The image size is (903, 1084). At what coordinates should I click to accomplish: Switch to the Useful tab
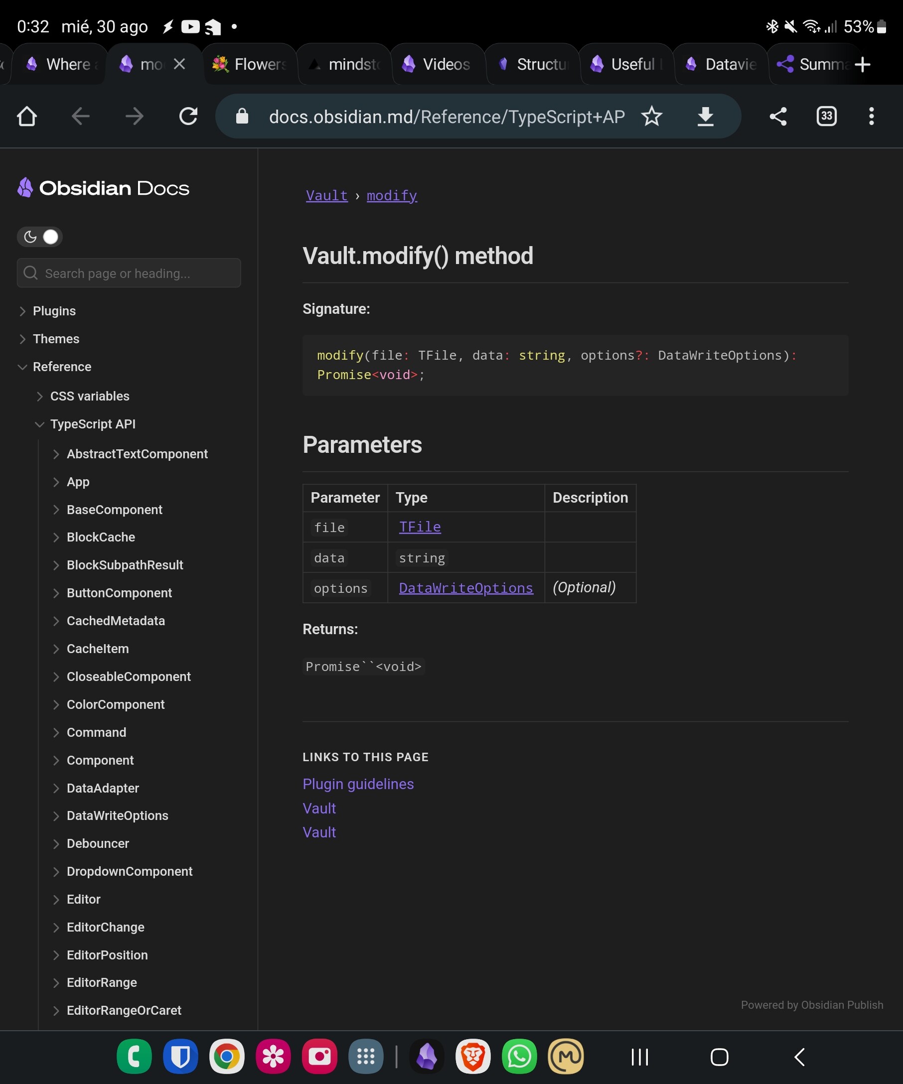626,64
